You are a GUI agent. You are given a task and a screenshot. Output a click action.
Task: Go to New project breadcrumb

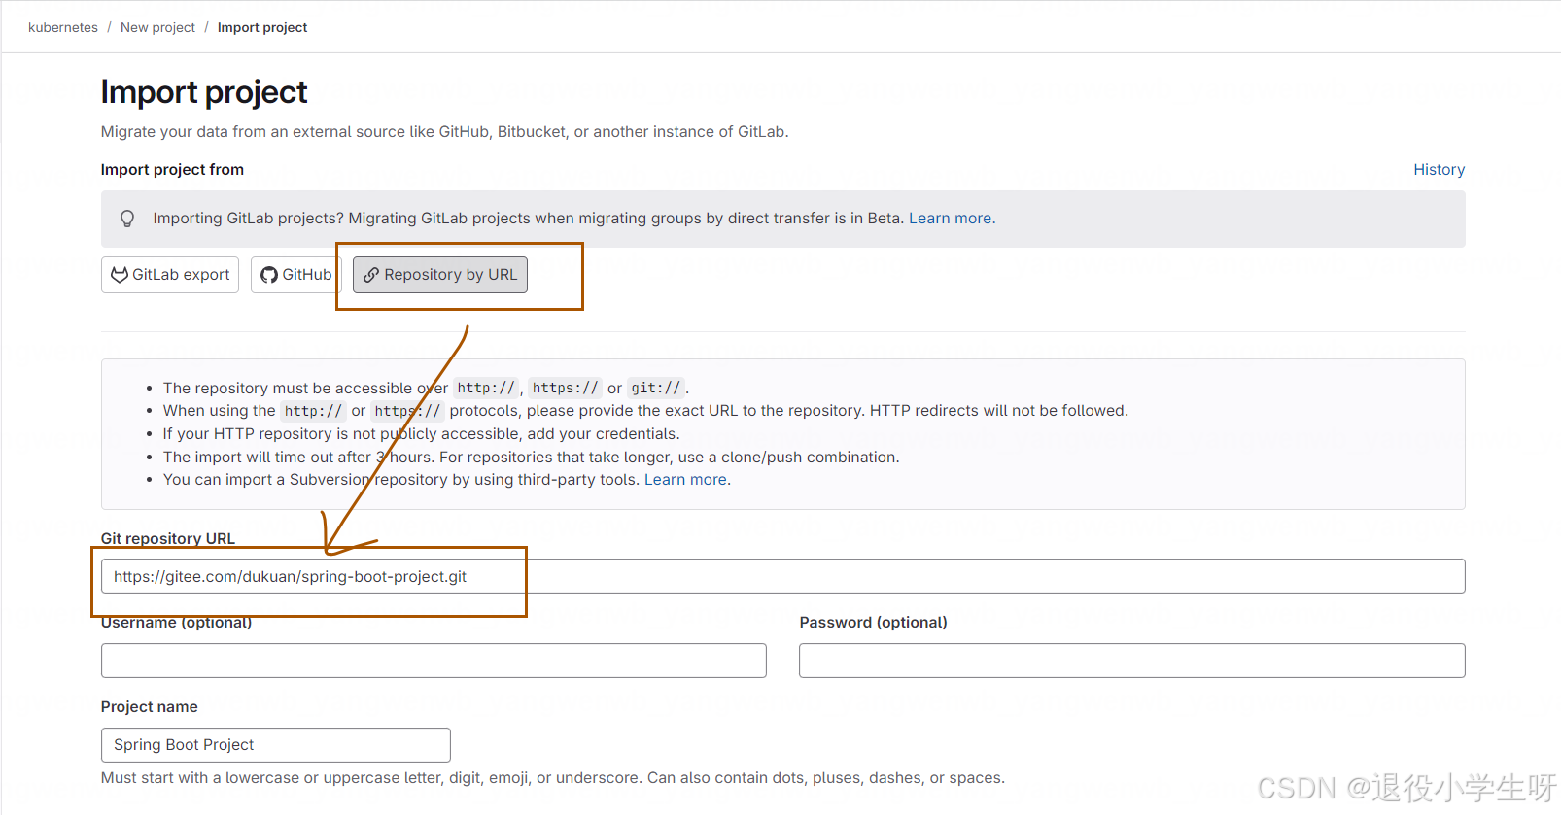(x=157, y=27)
